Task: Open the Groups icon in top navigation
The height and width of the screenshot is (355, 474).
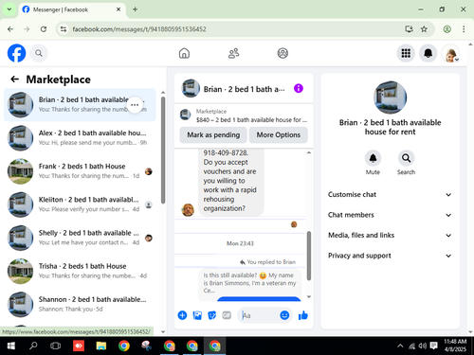Action: [x=283, y=53]
